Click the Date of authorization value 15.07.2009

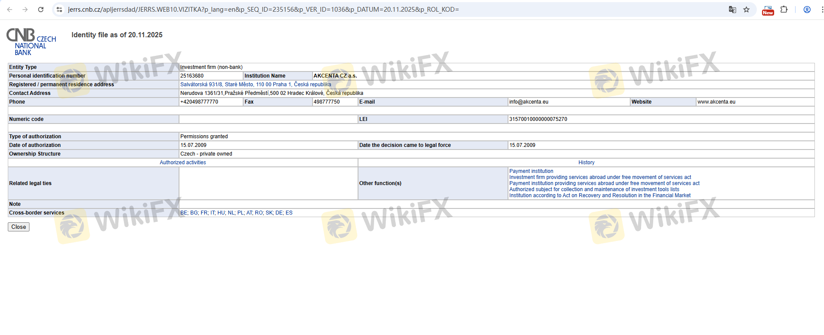pos(193,145)
